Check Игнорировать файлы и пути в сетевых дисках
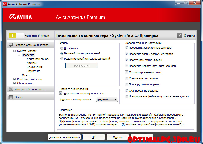 (127, 96)
